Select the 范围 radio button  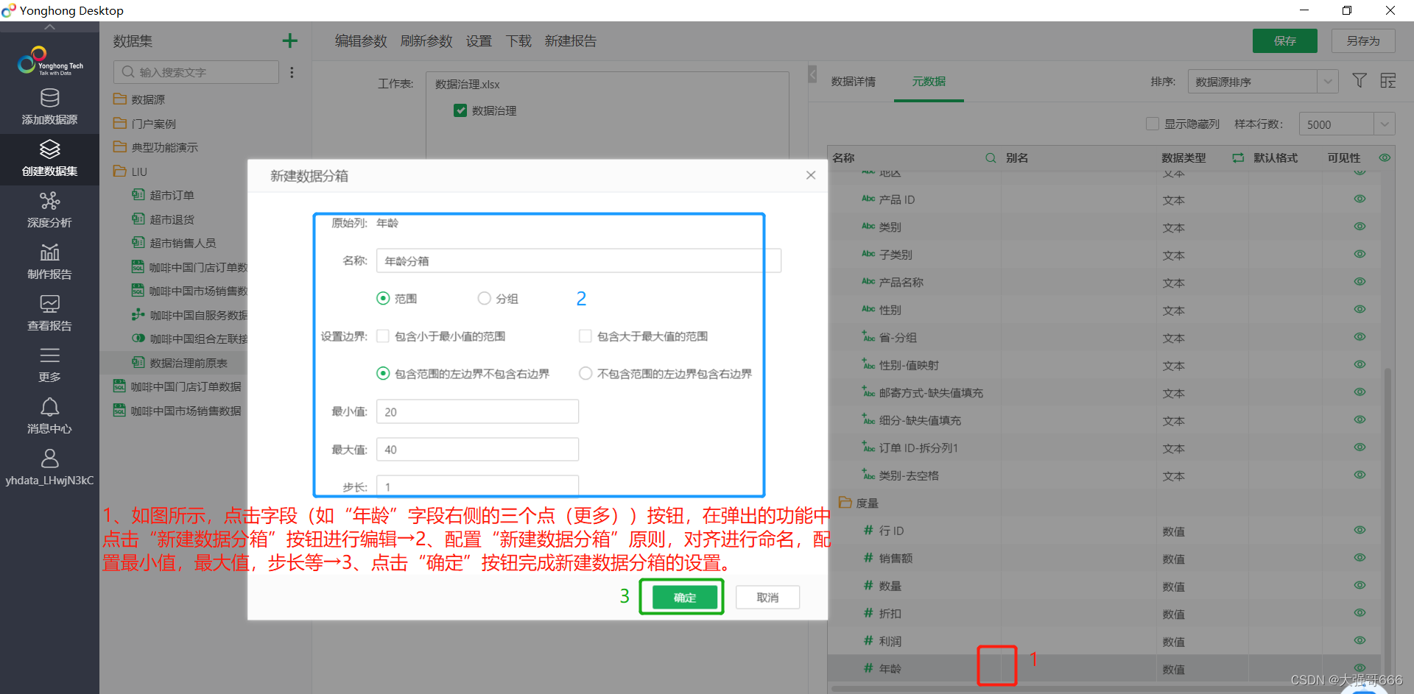pos(383,298)
